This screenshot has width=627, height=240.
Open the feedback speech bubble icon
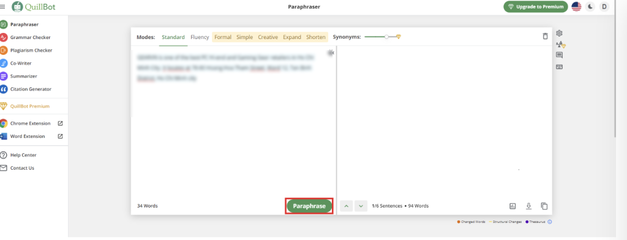(560, 56)
